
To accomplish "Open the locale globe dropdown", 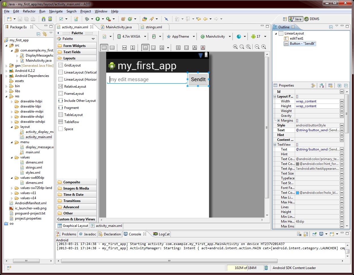I will 241,36.
